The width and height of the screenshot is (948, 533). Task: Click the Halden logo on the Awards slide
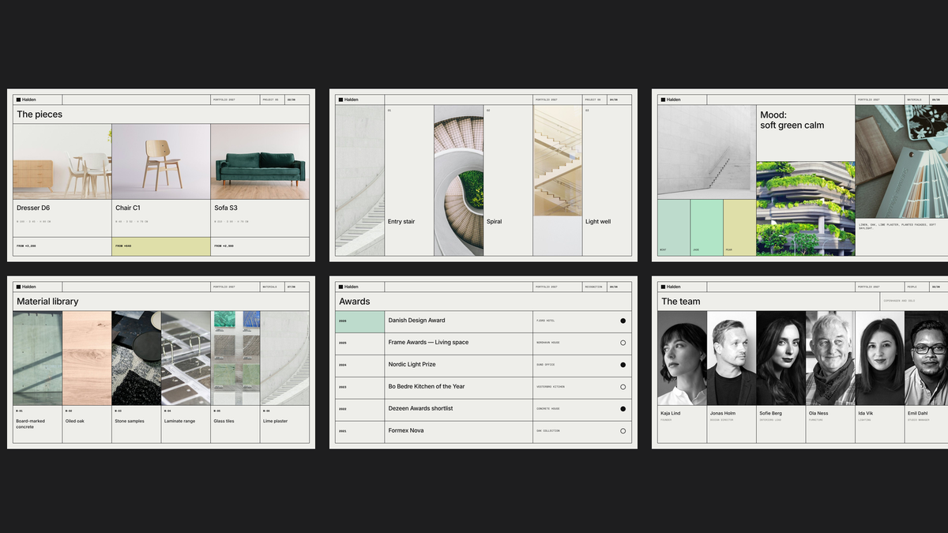(x=348, y=287)
